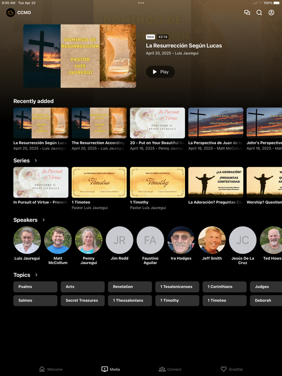Play La Resurrección Según Lucas
The image size is (282, 376).
(x=160, y=71)
